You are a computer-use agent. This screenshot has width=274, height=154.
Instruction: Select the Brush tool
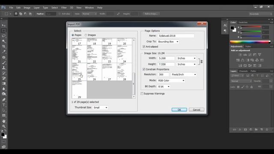point(4,62)
